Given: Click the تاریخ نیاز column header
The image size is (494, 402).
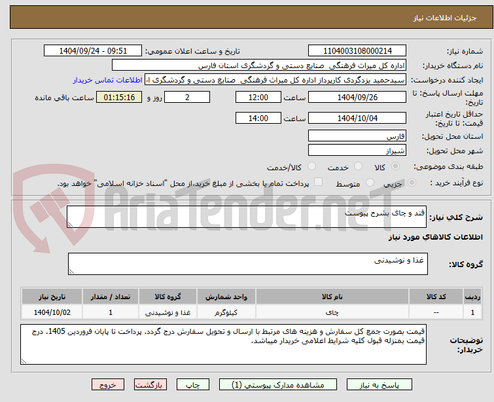Looking at the screenshot, I should coord(52,297).
